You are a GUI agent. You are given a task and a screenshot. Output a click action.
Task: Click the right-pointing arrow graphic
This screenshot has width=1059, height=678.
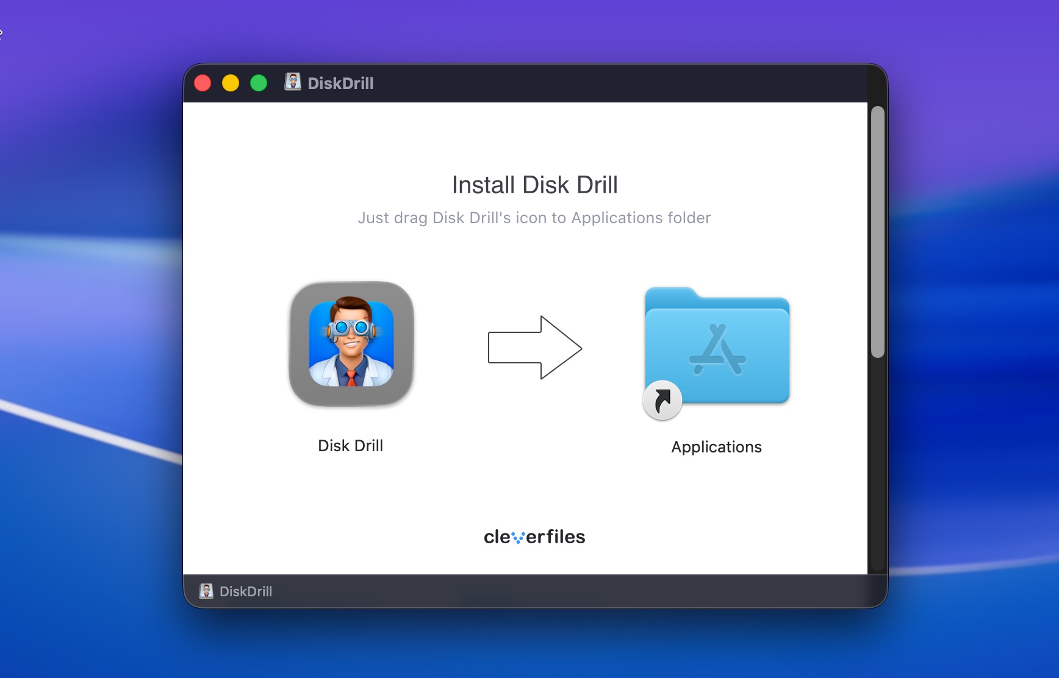(534, 348)
